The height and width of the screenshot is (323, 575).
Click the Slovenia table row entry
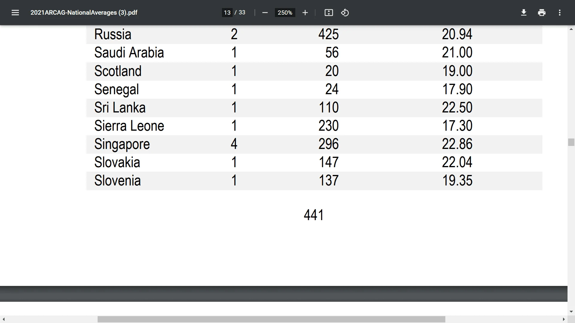tap(314, 181)
